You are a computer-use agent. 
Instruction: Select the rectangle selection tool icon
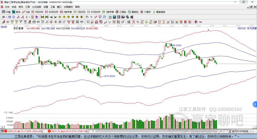[88, 22]
